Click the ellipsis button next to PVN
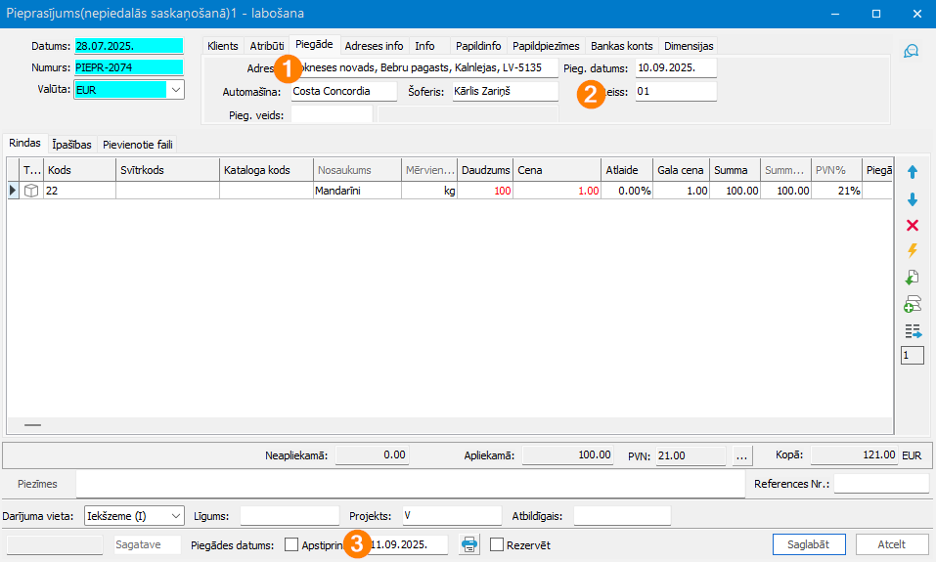 [x=741, y=455]
